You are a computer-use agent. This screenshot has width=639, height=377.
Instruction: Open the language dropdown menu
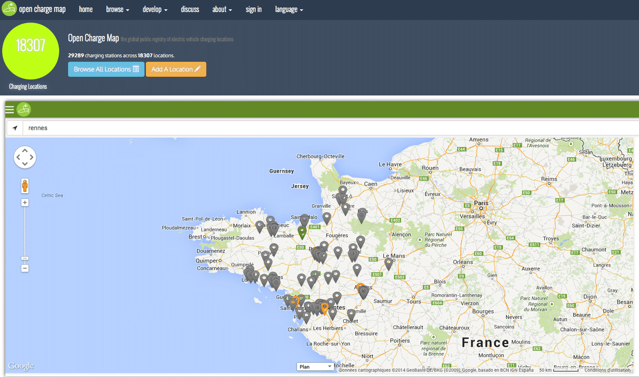point(289,9)
